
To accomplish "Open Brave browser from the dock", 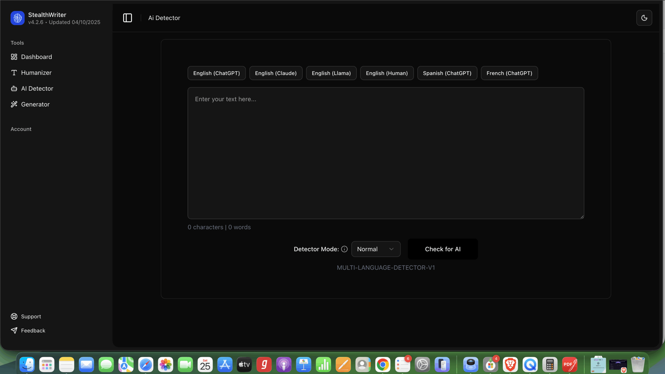I will [510, 365].
